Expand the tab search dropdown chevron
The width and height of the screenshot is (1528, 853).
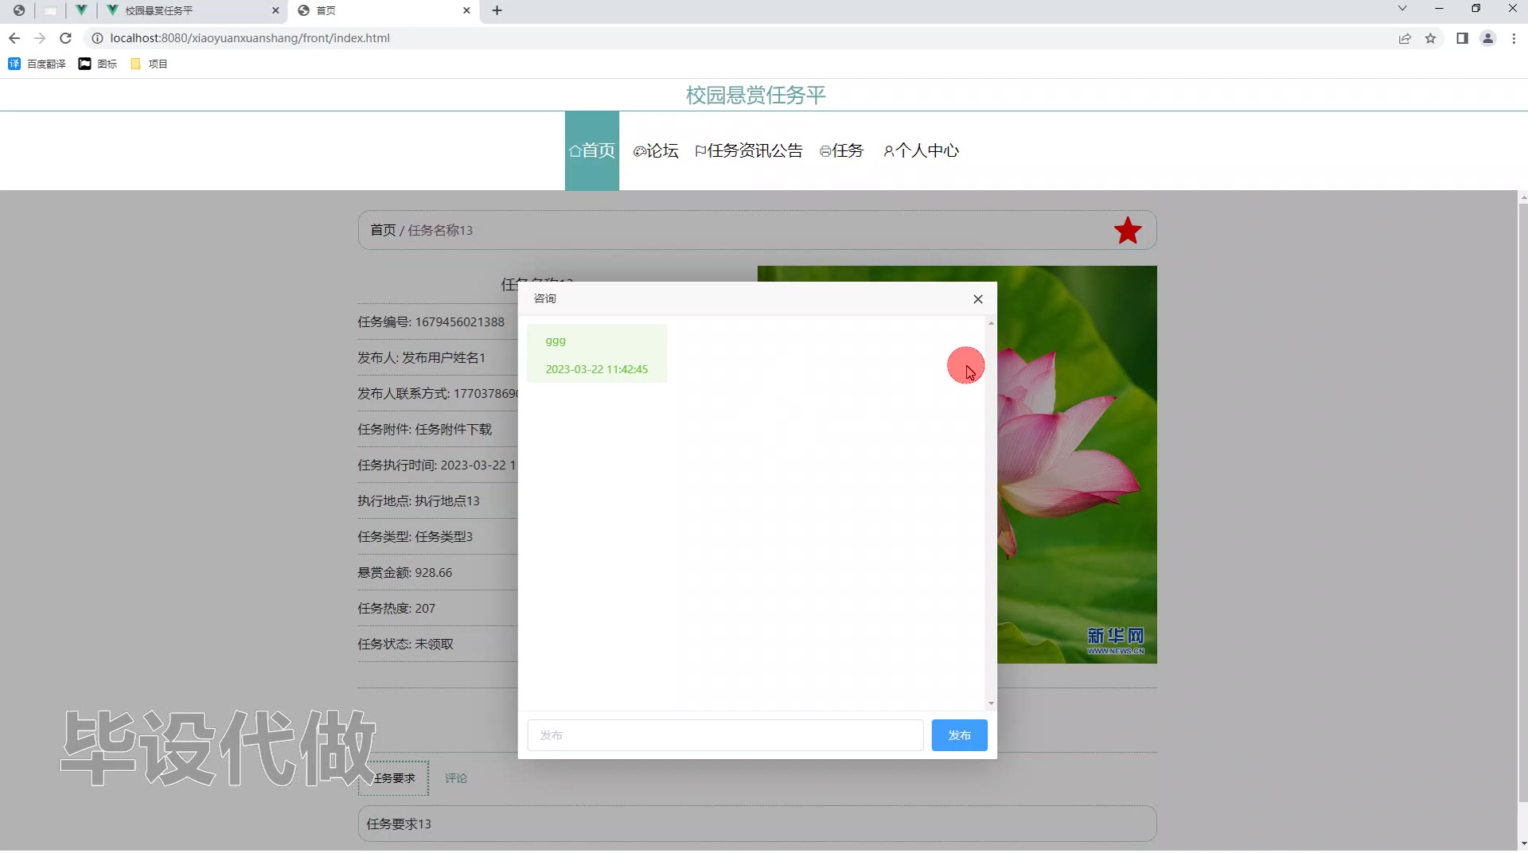(x=1402, y=9)
